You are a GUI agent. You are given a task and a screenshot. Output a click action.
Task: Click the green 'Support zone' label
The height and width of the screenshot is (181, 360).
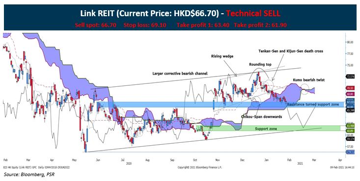coord(266,129)
